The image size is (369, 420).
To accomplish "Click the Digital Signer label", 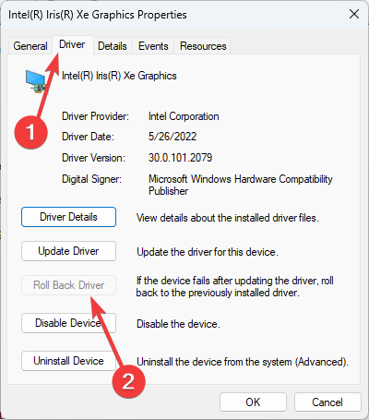I will point(91,179).
